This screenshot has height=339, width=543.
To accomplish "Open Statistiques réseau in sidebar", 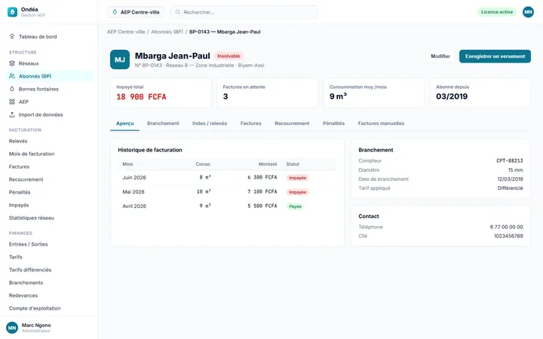I will 31,218.
